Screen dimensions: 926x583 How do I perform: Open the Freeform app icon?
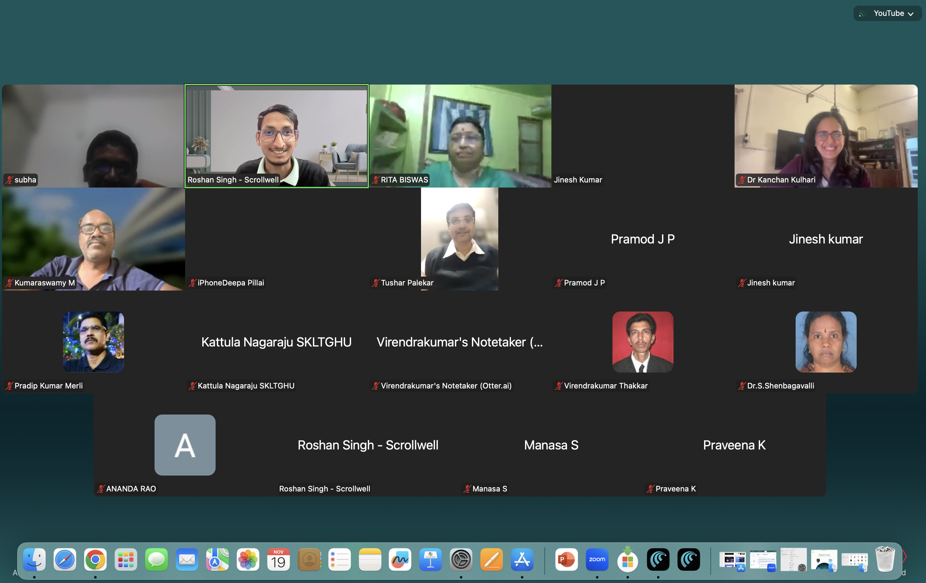click(400, 559)
